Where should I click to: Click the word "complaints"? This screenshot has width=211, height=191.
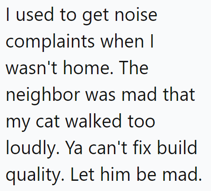click(x=50, y=42)
